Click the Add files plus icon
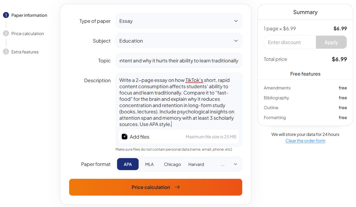Viewport: 356px width, 207px height. pyautogui.click(x=125, y=137)
